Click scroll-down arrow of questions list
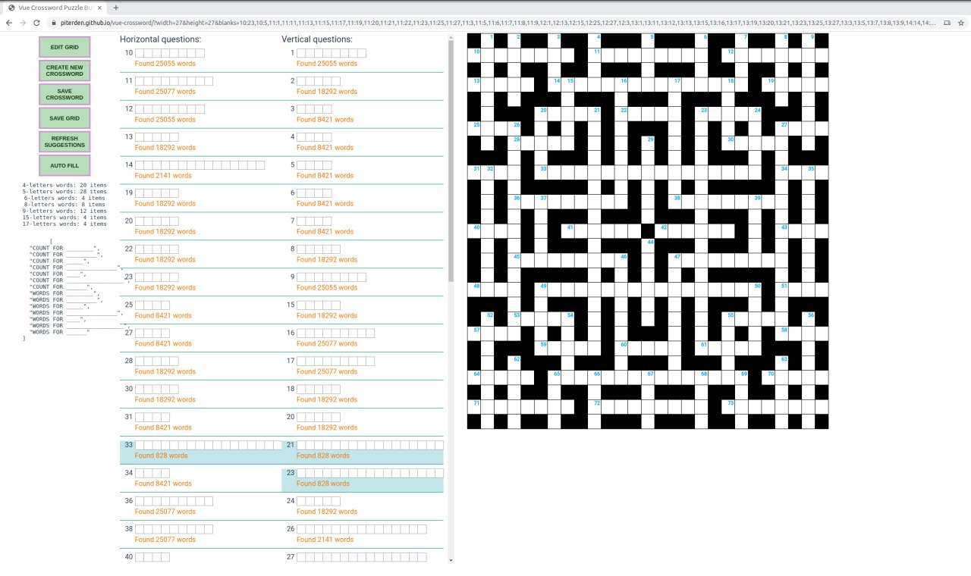 click(452, 560)
